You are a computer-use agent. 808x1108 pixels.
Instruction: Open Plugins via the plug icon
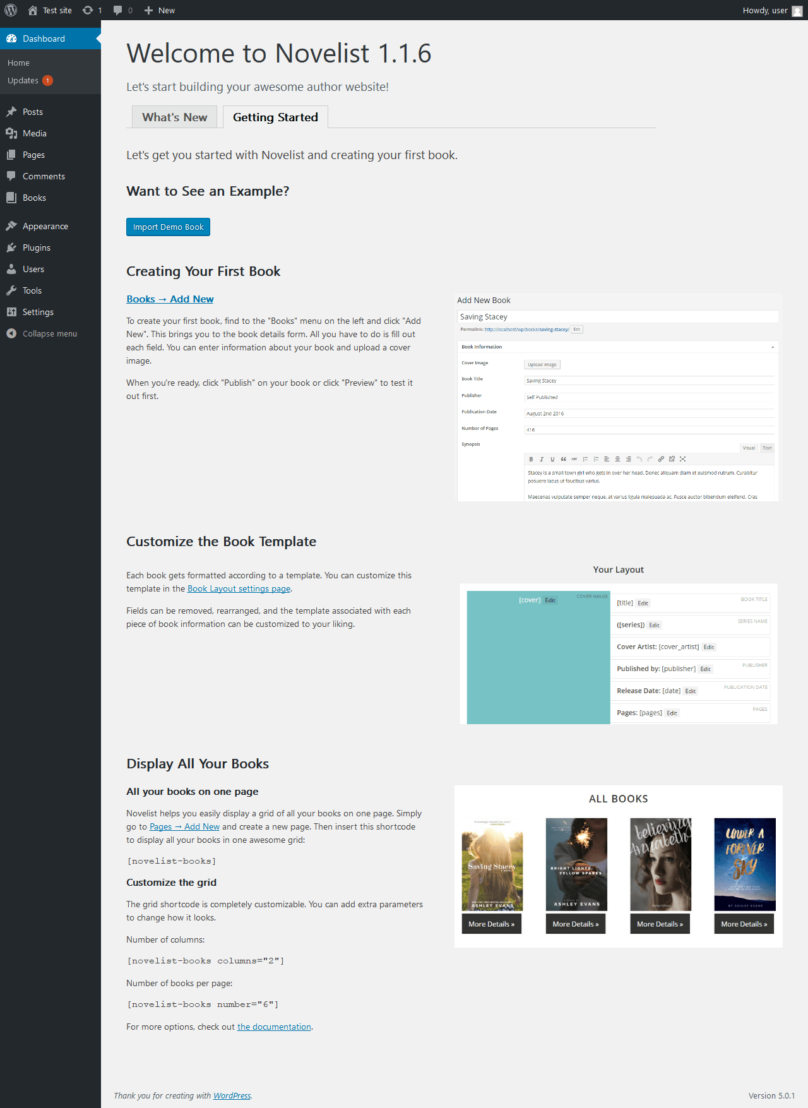(x=11, y=247)
